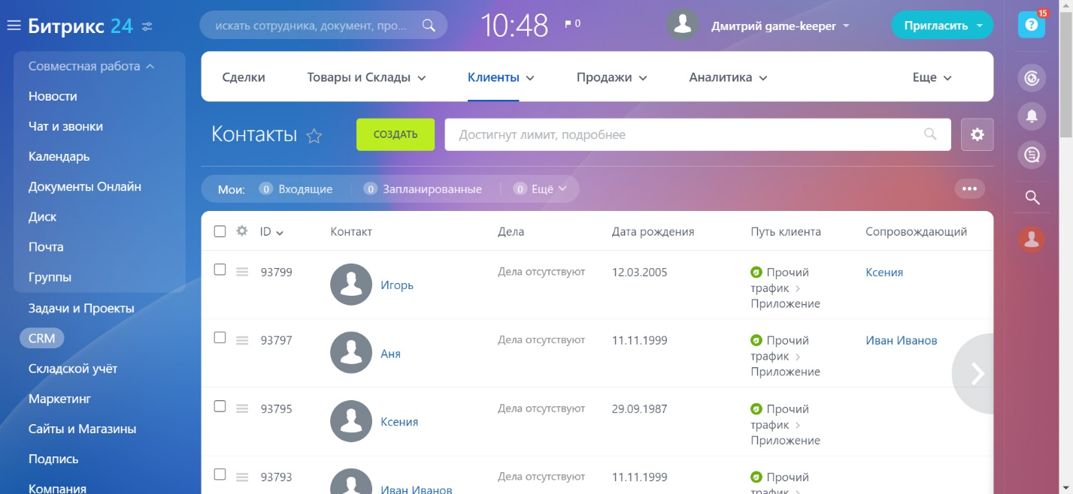Open the hamburger main menu icon
This screenshot has height=494, width=1073.
(14, 26)
